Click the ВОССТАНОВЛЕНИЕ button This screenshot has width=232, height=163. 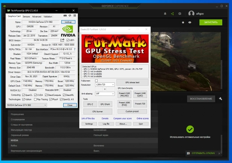201,99
